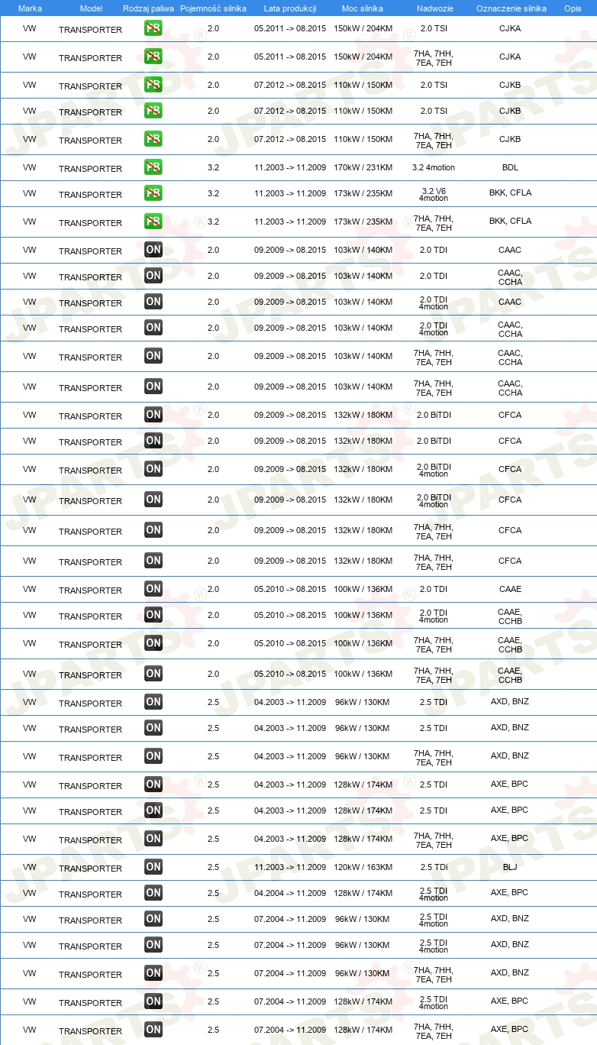Click diesel icon in 07.2004 AXE, BPC 7HA row
The image size is (597, 1045).
tap(153, 1030)
